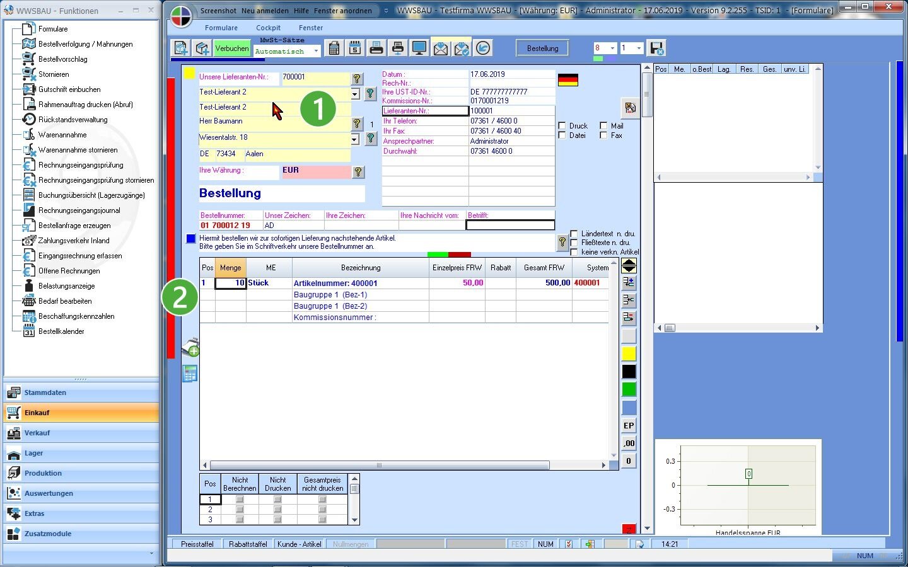Click the round blue back-arrow icon
Image resolution: width=908 pixels, height=567 pixels.
tap(483, 48)
